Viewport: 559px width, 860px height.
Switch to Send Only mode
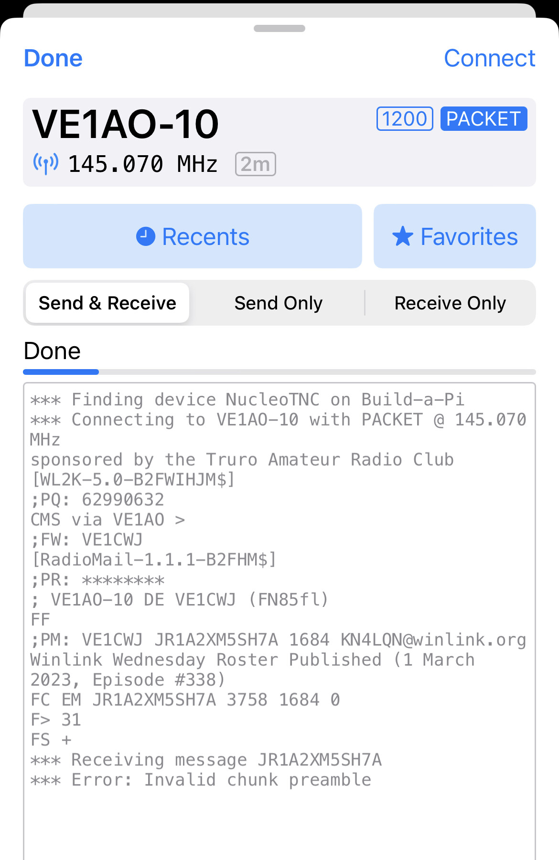(279, 303)
